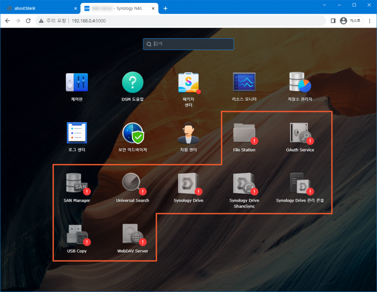
Task: Open the File Station app
Action: pyautogui.click(x=245, y=133)
